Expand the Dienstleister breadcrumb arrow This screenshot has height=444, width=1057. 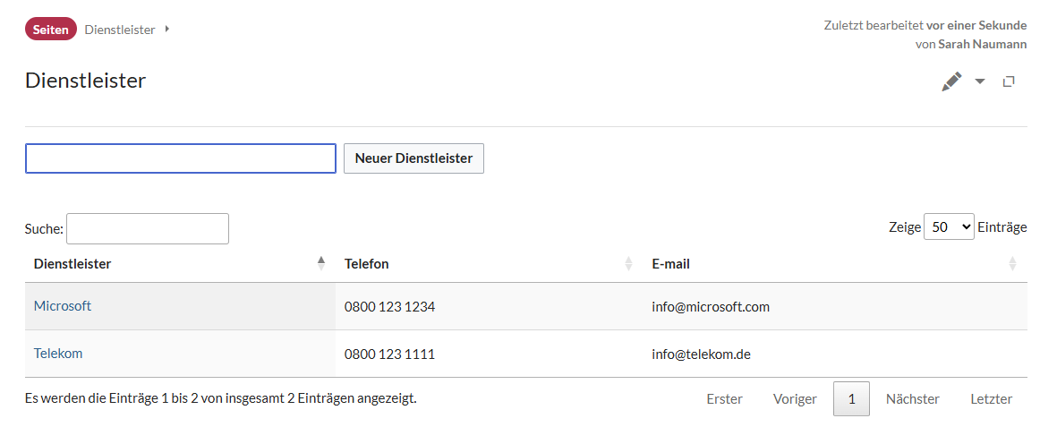(167, 29)
